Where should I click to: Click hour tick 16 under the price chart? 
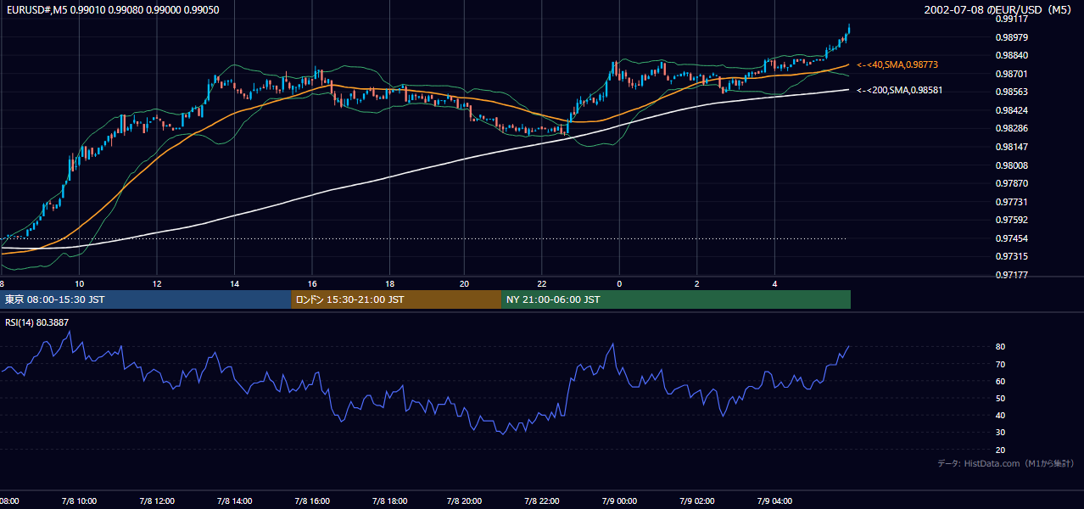tap(311, 283)
